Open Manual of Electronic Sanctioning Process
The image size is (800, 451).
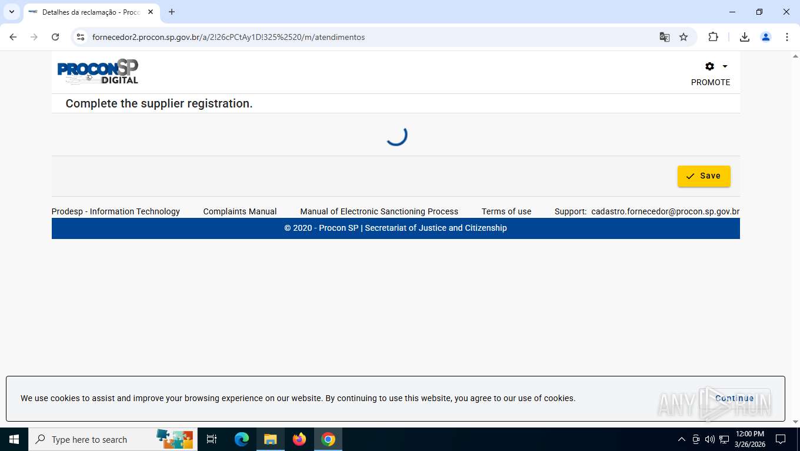(379, 211)
